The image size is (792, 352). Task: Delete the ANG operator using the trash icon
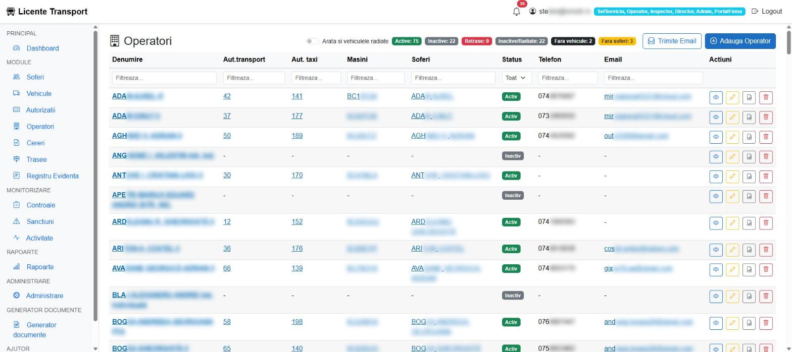(x=766, y=156)
